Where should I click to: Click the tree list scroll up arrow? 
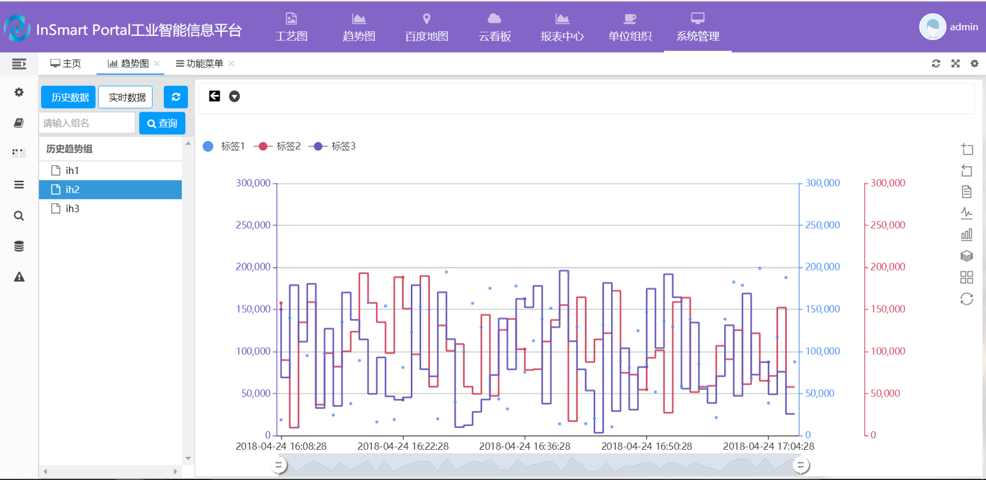tap(188, 143)
